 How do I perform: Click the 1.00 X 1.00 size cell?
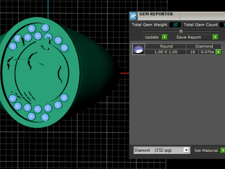pos(166,52)
